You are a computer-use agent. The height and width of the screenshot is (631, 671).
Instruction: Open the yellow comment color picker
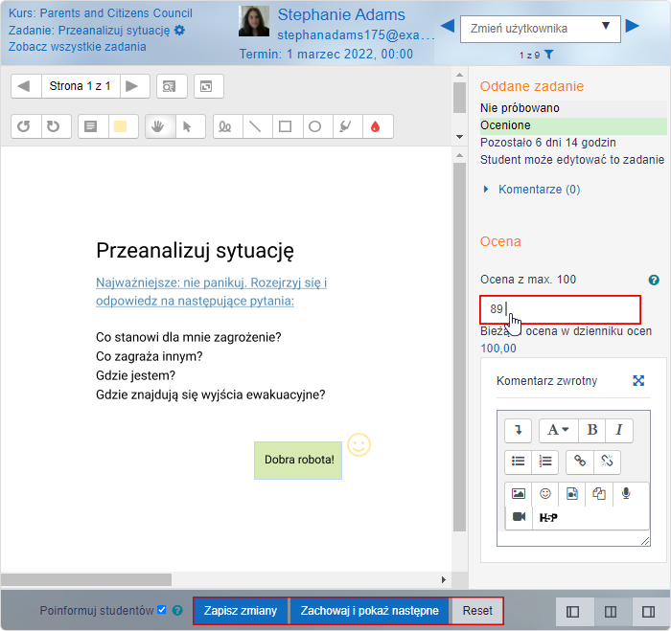pos(120,126)
